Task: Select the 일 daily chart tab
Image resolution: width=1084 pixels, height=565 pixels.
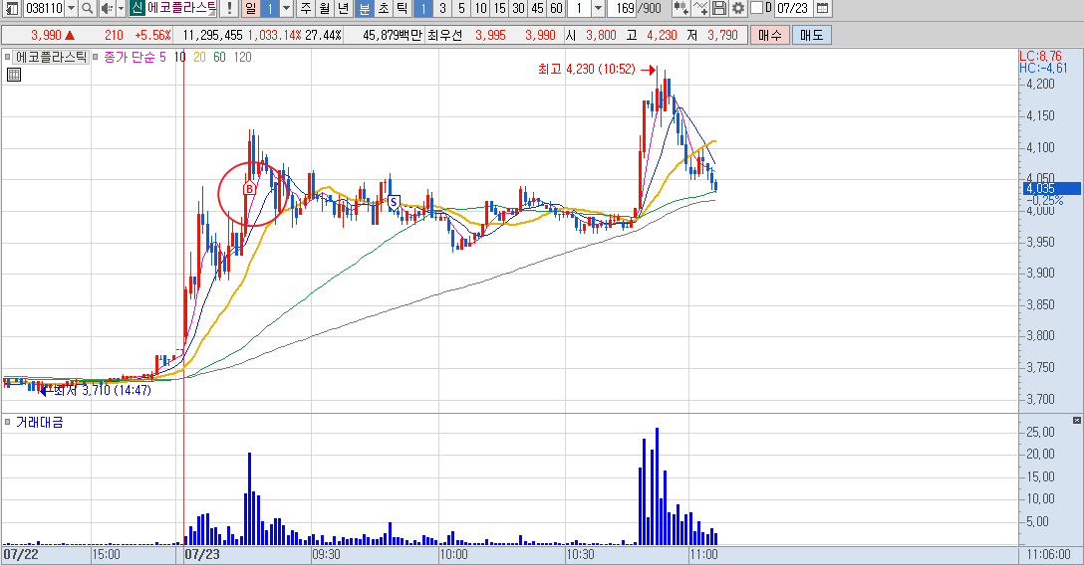Action: [251, 8]
